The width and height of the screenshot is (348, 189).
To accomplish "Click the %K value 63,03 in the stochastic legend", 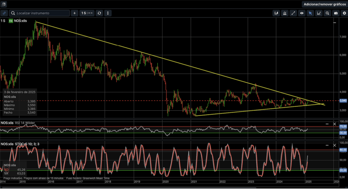I will pyautogui.click(x=21, y=173).
